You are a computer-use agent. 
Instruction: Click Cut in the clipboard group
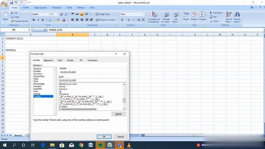point(14,13)
